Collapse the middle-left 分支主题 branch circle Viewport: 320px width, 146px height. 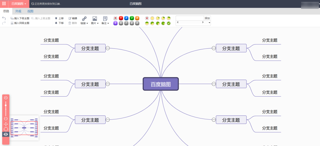[108, 84]
